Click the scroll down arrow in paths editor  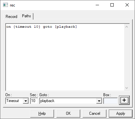[126, 88]
